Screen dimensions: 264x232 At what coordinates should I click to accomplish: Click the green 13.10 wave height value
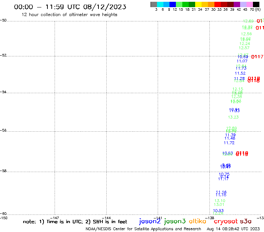tap(220, 201)
